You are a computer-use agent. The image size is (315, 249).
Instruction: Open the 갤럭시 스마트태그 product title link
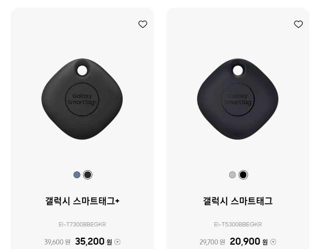pos(238,201)
